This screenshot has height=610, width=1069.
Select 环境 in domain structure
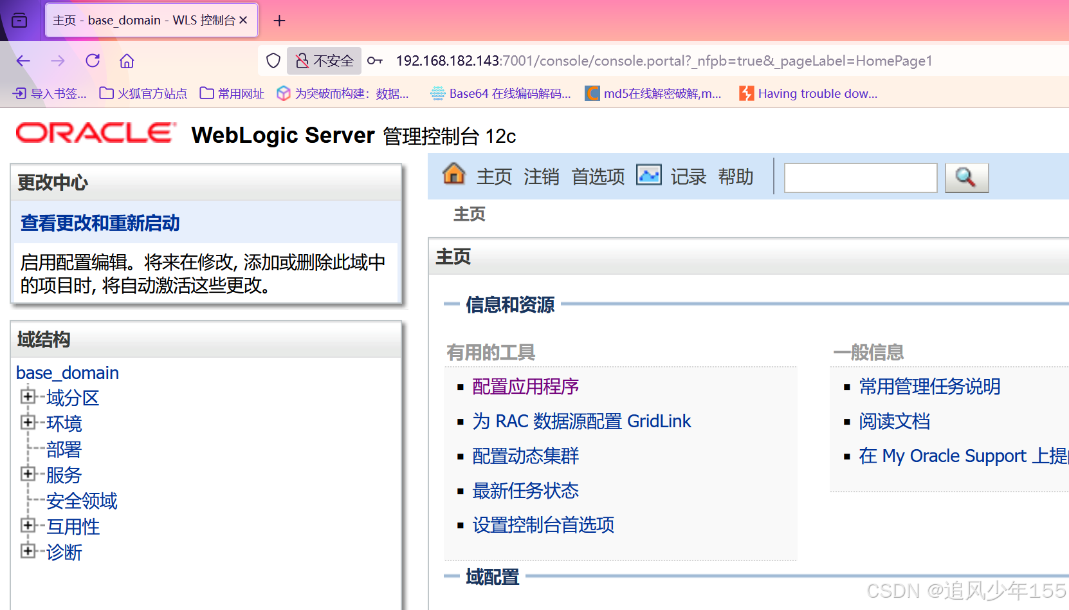(x=64, y=424)
